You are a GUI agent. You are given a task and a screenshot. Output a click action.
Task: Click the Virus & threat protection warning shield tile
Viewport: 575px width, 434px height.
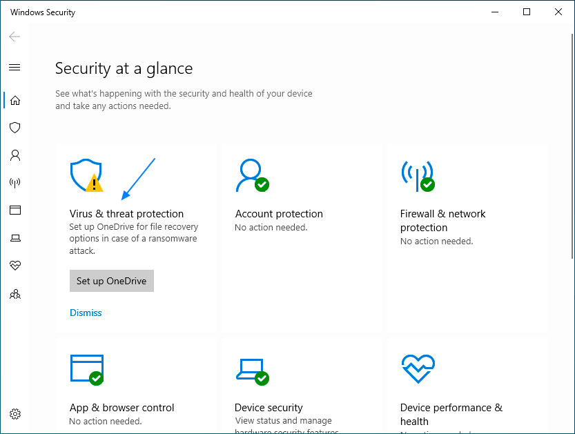(x=86, y=176)
